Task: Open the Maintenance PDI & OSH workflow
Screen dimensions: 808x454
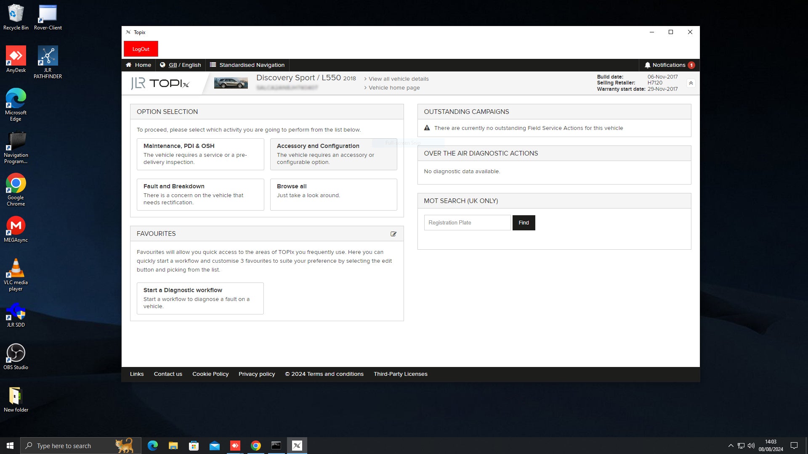Action: pos(200,153)
